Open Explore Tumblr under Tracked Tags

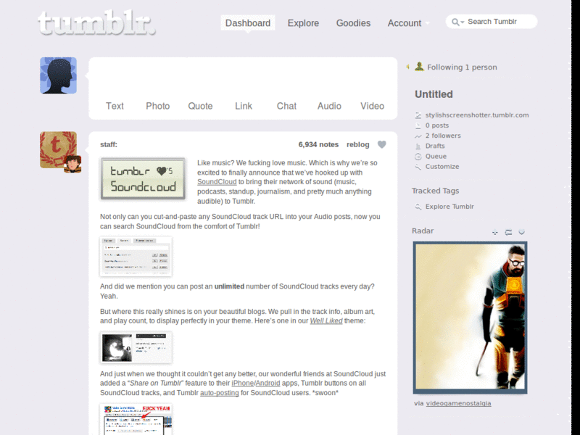point(449,207)
